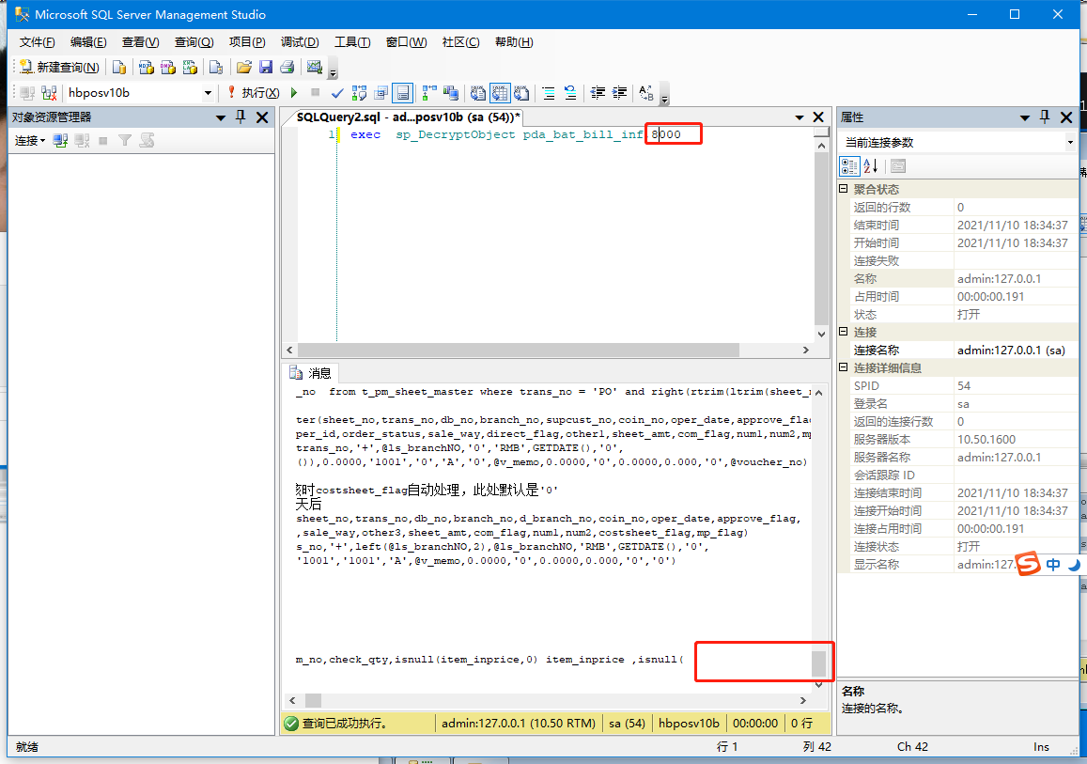The height and width of the screenshot is (764, 1087).
Task: Click the Open File folder icon
Action: (x=244, y=67)
